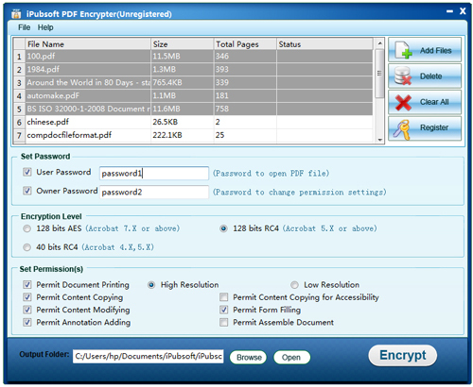
Task: Click the Encrypt button
Action: click(402, 356)
